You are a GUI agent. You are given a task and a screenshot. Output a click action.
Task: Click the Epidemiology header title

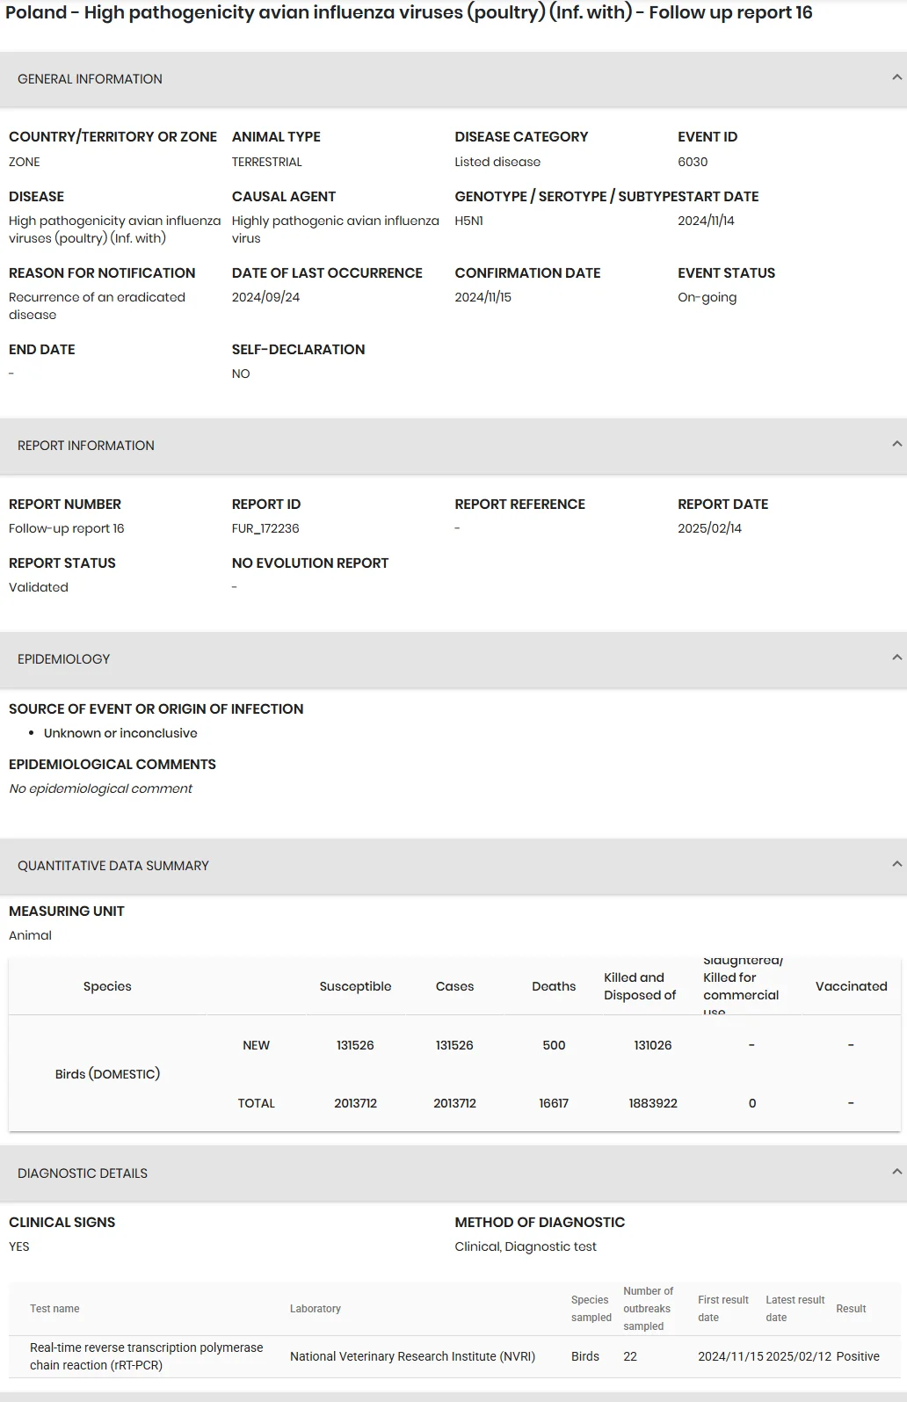(x=63, y=659)
